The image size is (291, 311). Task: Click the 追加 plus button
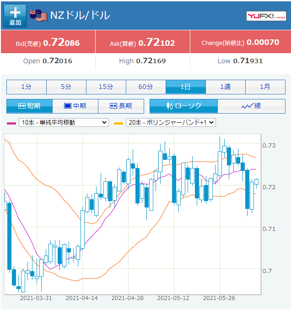tap(15, 16)
